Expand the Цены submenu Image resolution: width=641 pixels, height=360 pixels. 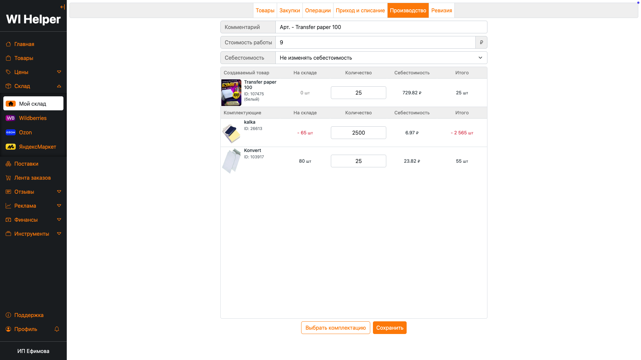[x=59, y=72]
